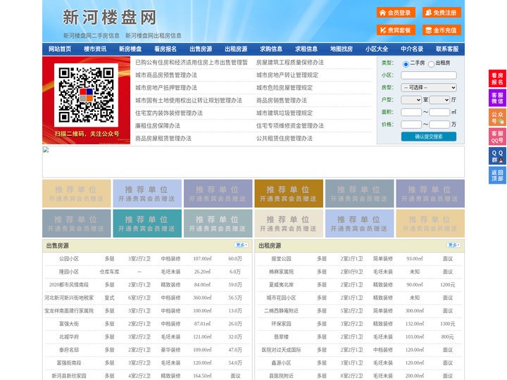Open the 隆园小区 sale listing

(69, 272)
